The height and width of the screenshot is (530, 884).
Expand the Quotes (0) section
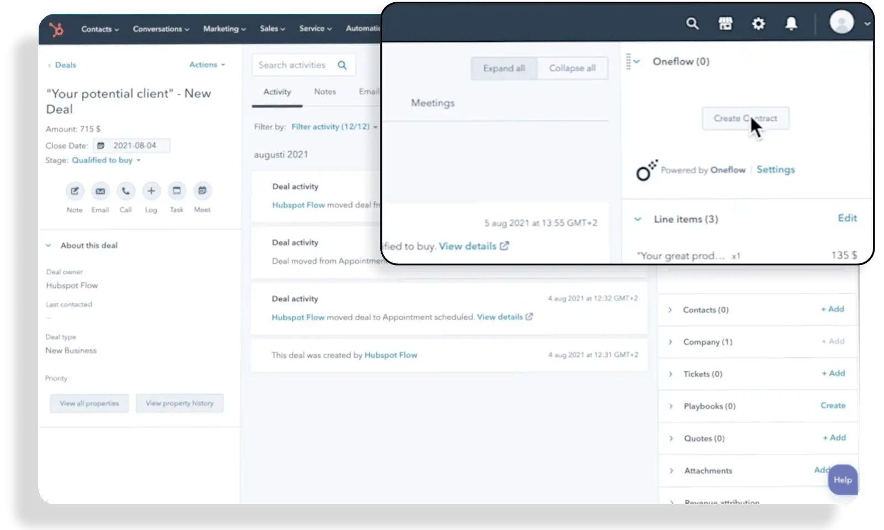(x=671, y=438)
